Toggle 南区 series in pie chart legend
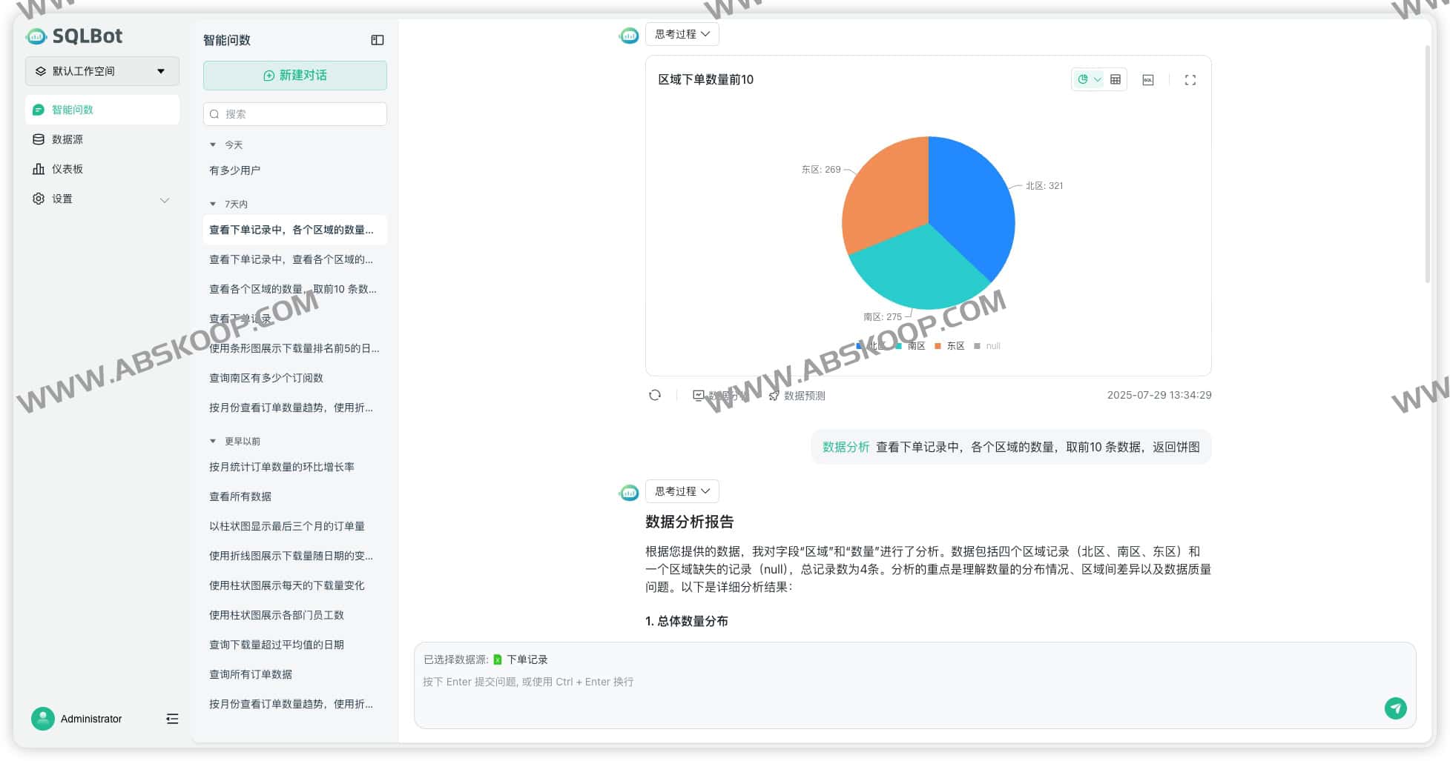Image resolution: width=1450 pixels, height=761 pixels. [x=914, y=346]
